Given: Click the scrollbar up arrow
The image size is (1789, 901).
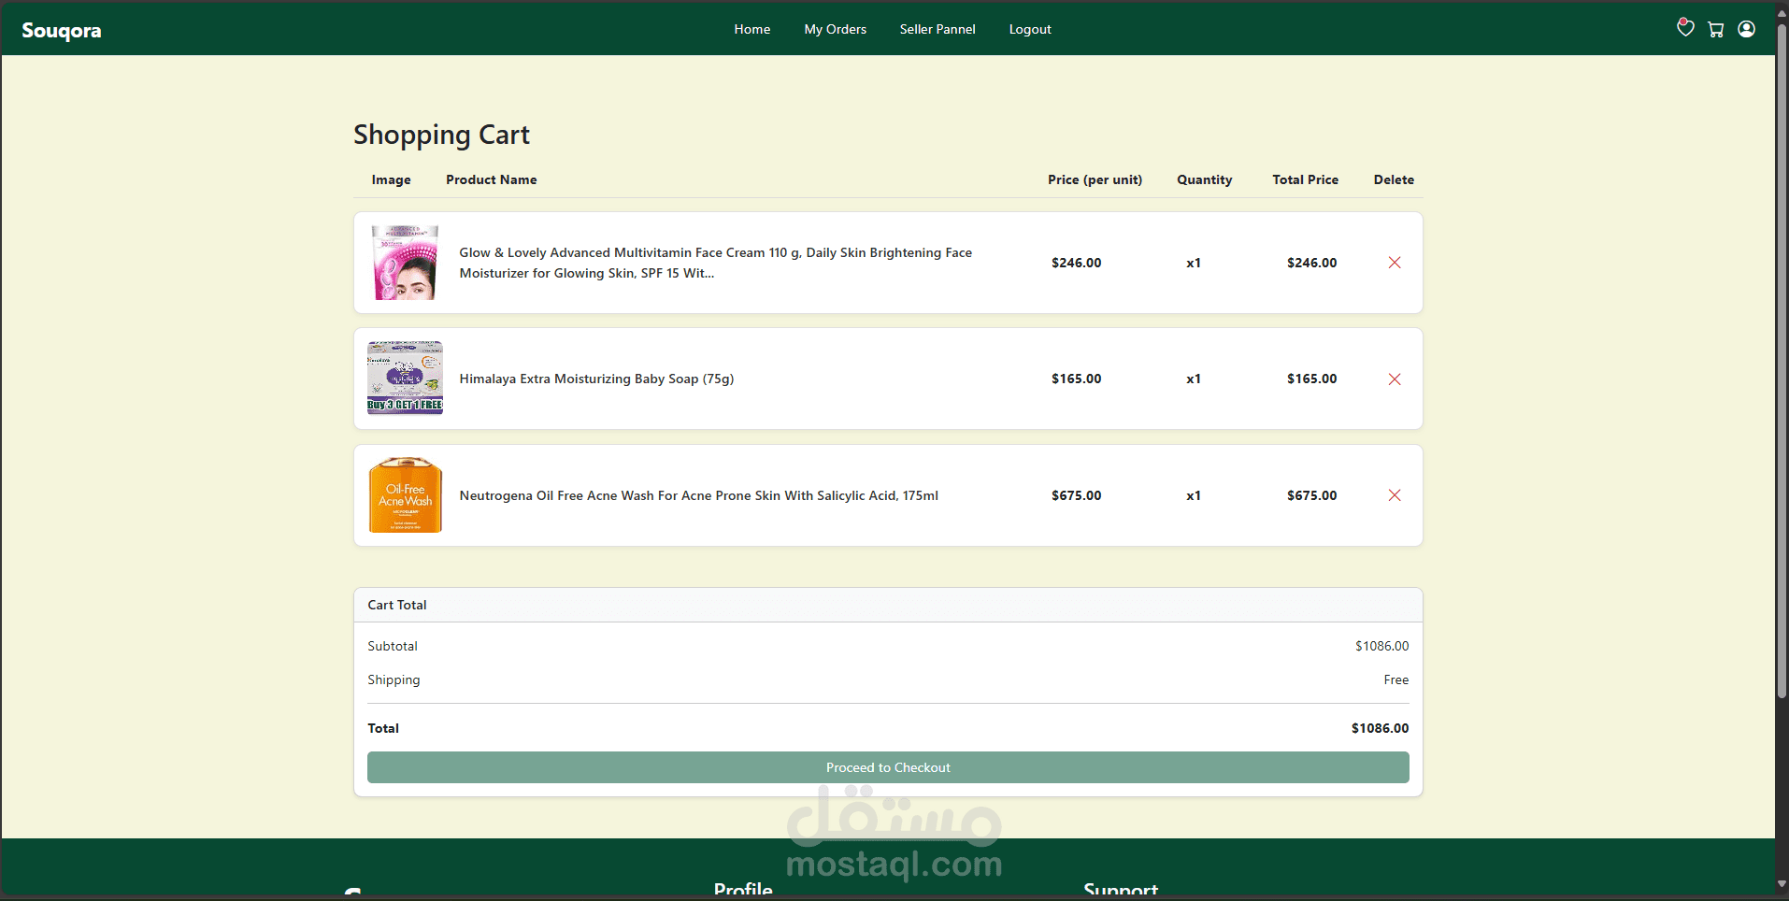Looking at the screenshot, I should tap(1782, 11).
